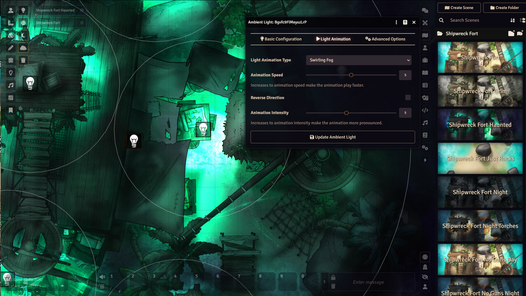
Task: Switch to the Advanced Options tab
Action: (385, 39)
